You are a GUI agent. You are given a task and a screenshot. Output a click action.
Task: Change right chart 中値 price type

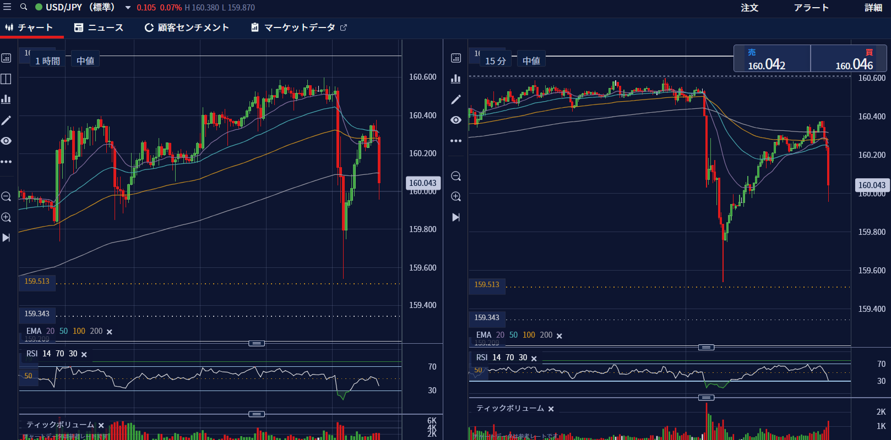[x=531, y=61]
